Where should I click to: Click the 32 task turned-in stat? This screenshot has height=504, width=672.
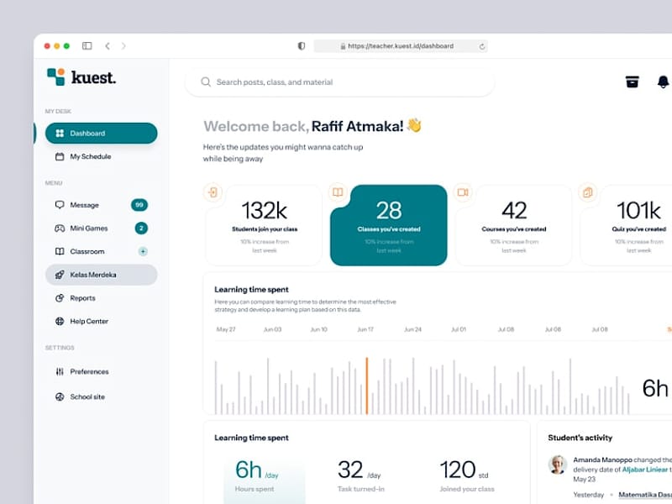point(361,475)
